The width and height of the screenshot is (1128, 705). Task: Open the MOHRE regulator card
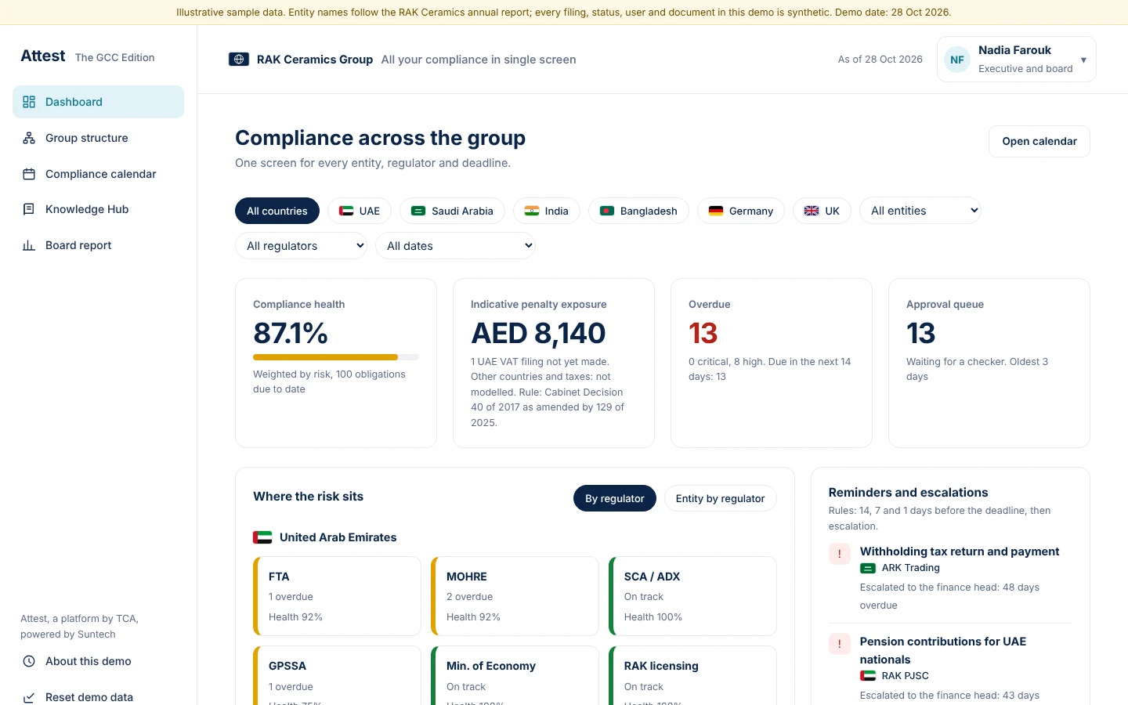[515, 596]
